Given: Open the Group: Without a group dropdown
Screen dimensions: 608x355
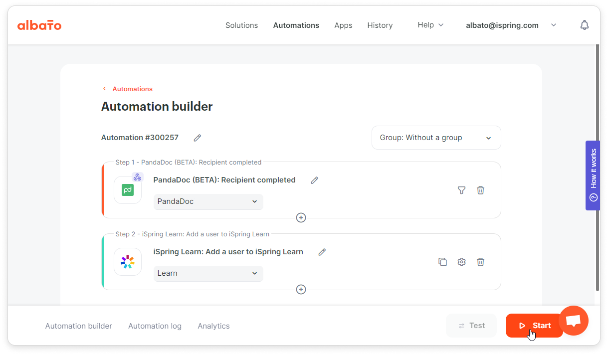Looking at the screenshot, I should tap(436, 138).
